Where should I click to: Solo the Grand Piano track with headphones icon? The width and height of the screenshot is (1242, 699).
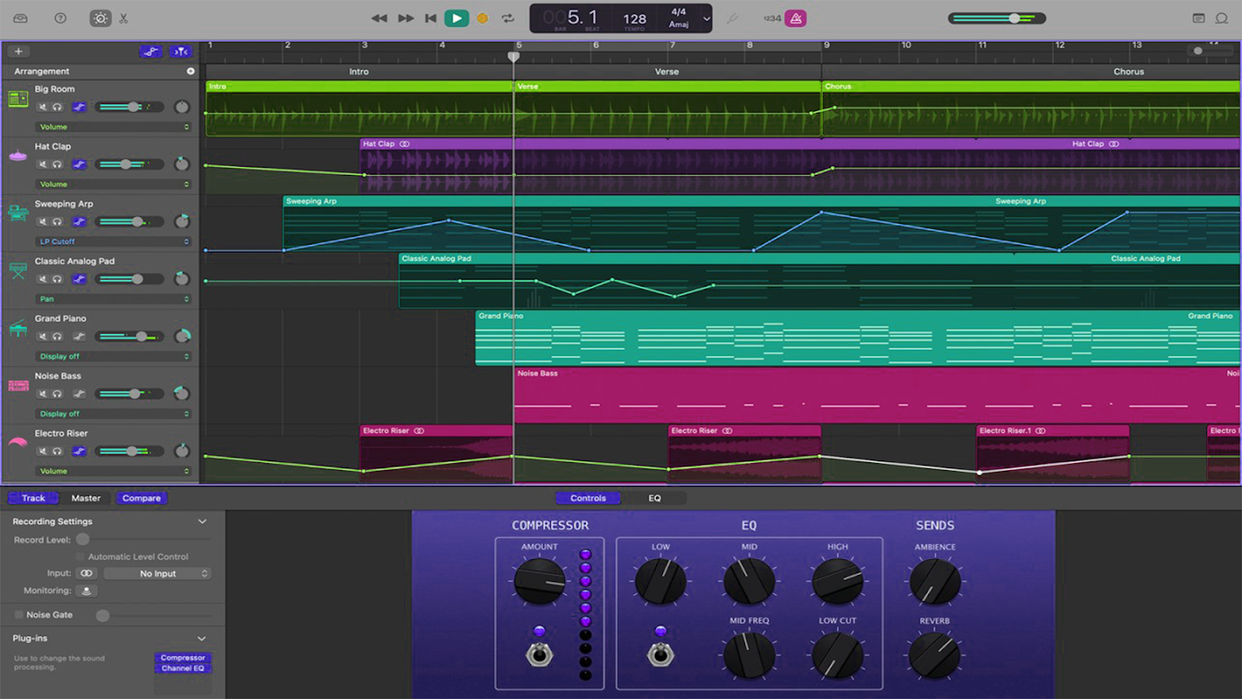click(x=57, y=336)
